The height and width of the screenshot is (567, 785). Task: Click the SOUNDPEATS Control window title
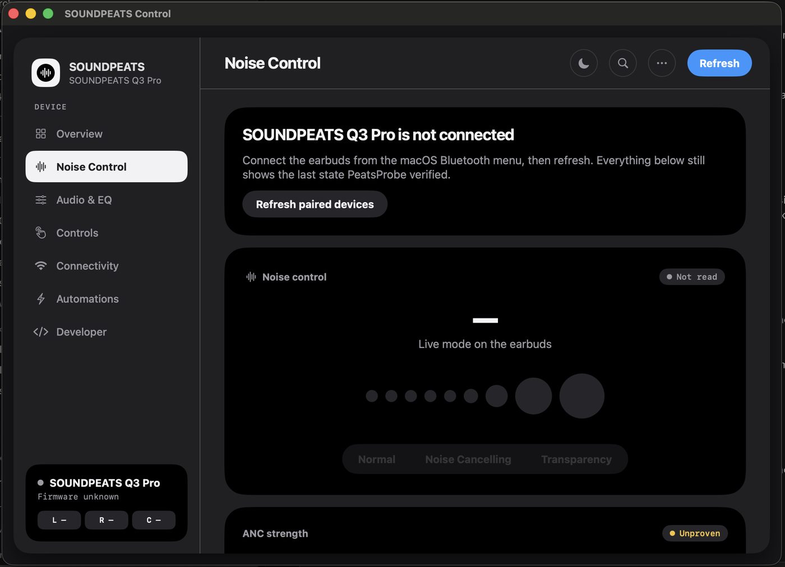point(118,13)
